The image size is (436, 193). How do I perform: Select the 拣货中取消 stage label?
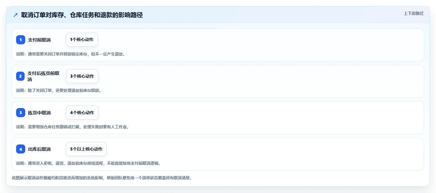pos(39,113)
